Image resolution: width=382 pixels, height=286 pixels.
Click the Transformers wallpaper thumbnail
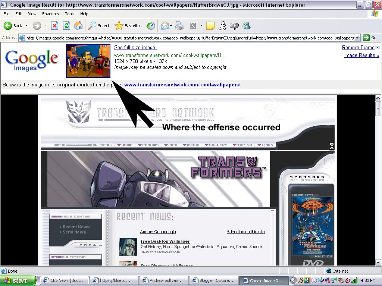click(x=88, y=61)
